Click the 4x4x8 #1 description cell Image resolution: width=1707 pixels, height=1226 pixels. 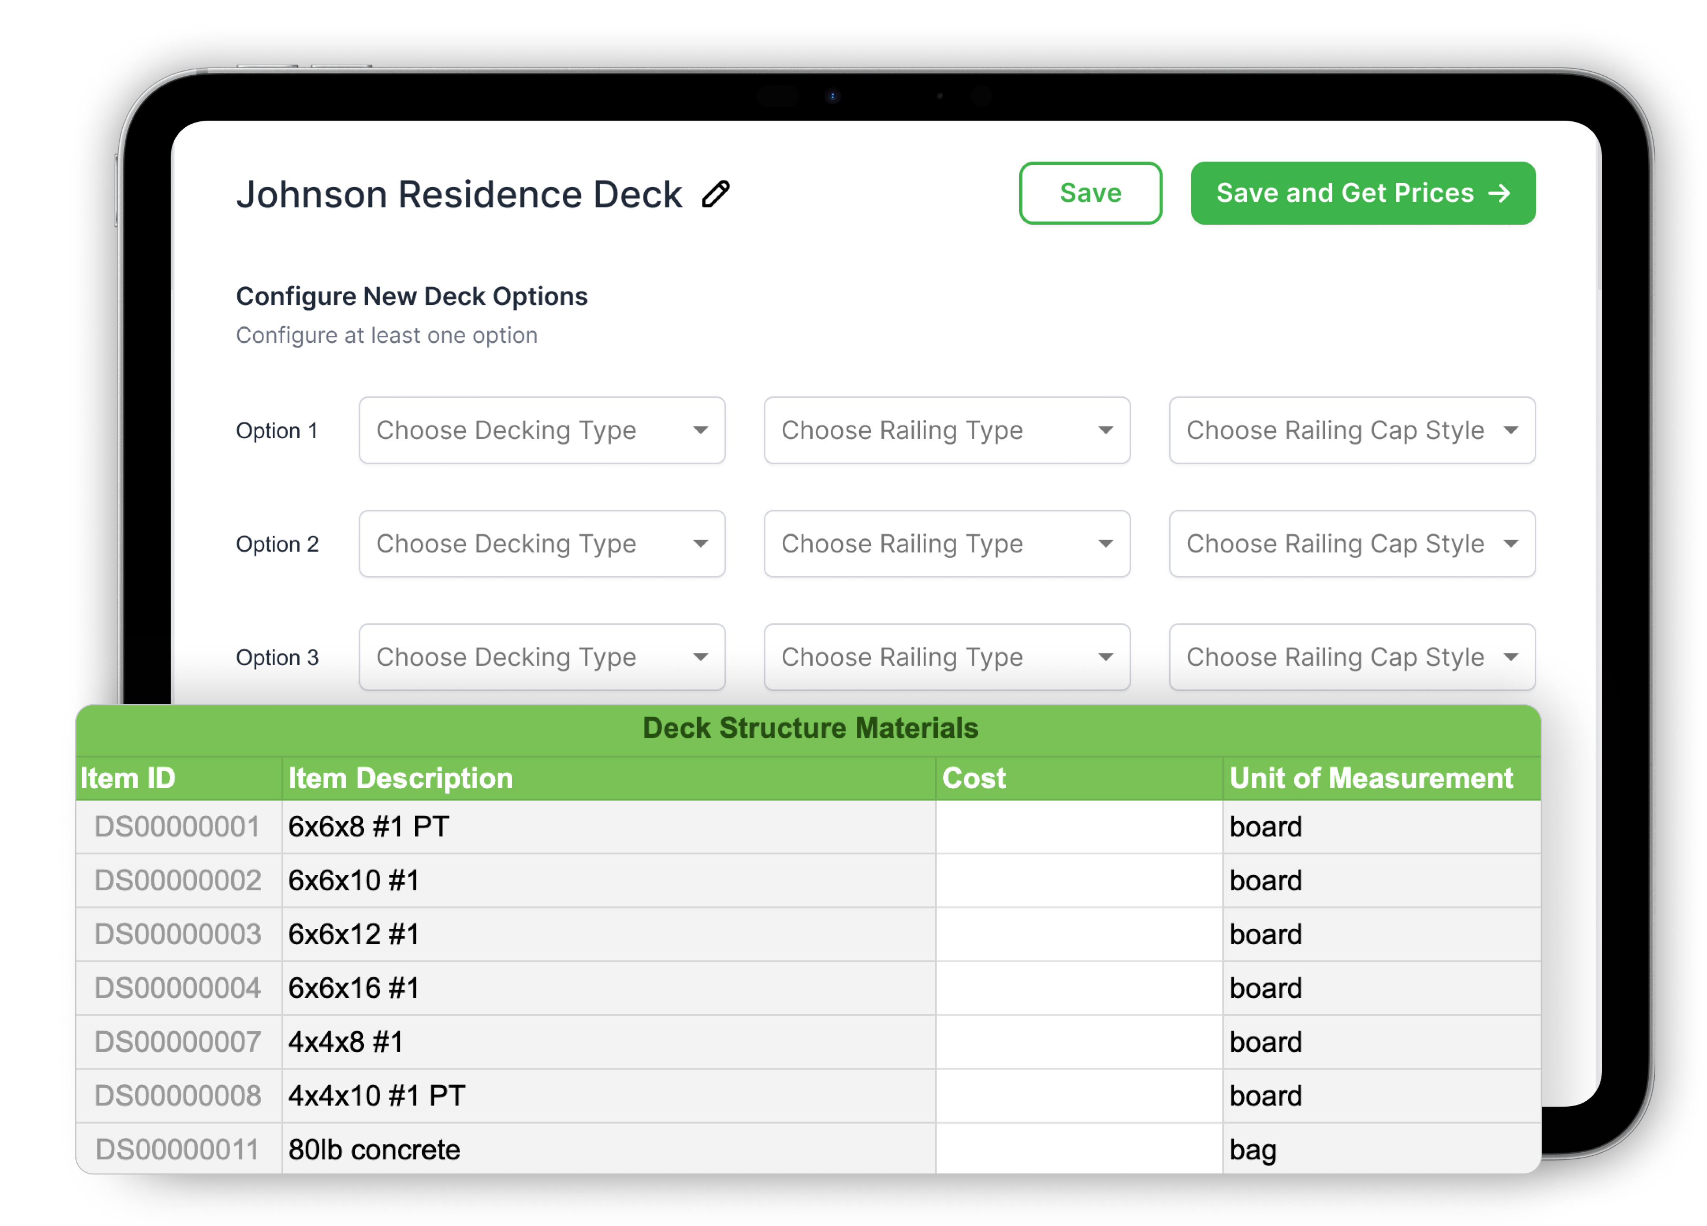coord(609,1042)
